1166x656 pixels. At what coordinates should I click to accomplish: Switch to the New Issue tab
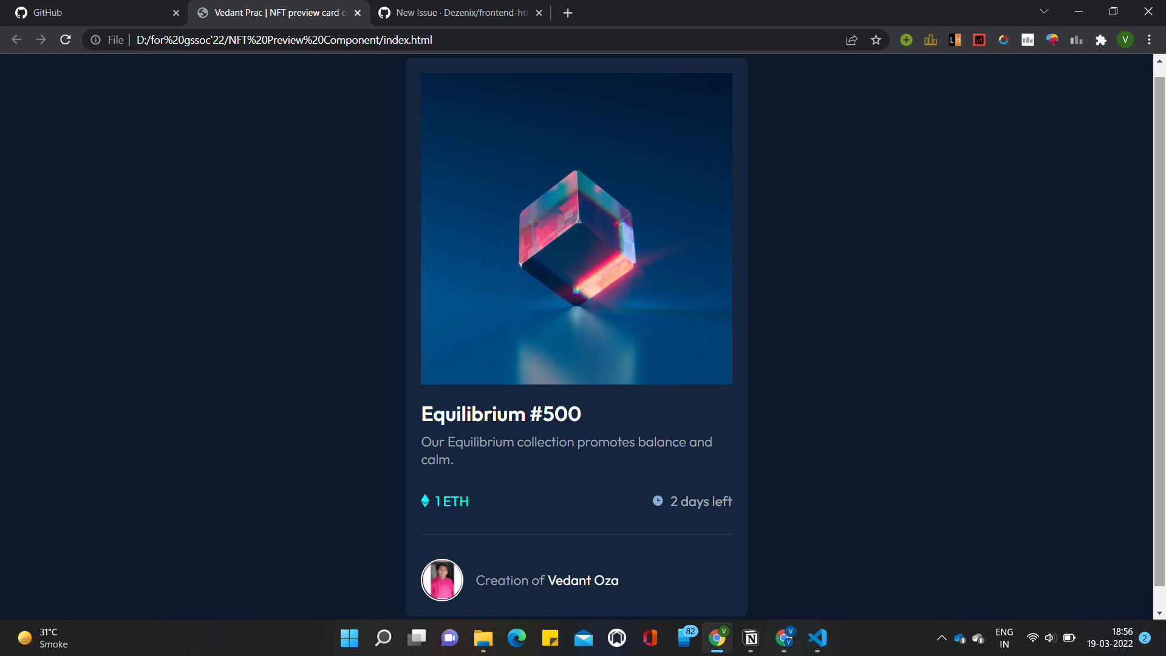[455, 13]
